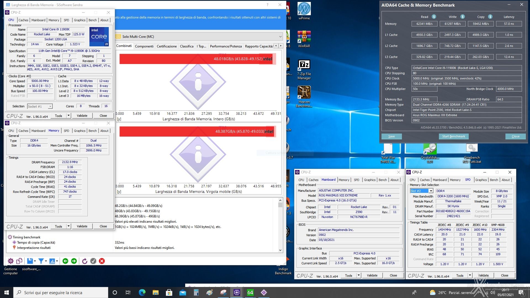This screenshot has height=298, width=530.
Task: Click the Windows Start button
Action: [x=7, y=292]
